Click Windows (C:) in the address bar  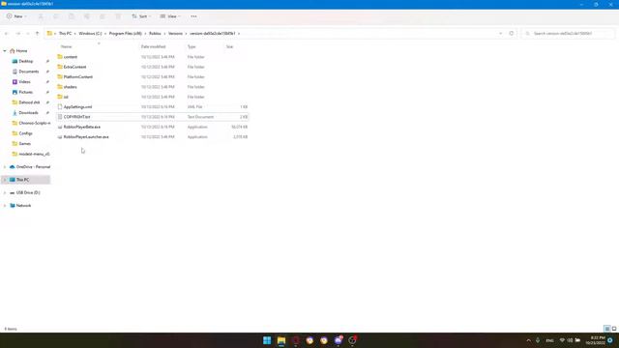coord(90,34)
